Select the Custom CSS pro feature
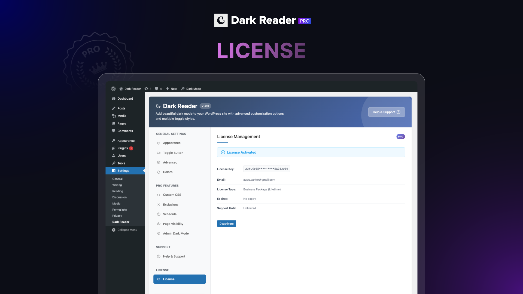523x294 pixels. (x=172, y=195)
